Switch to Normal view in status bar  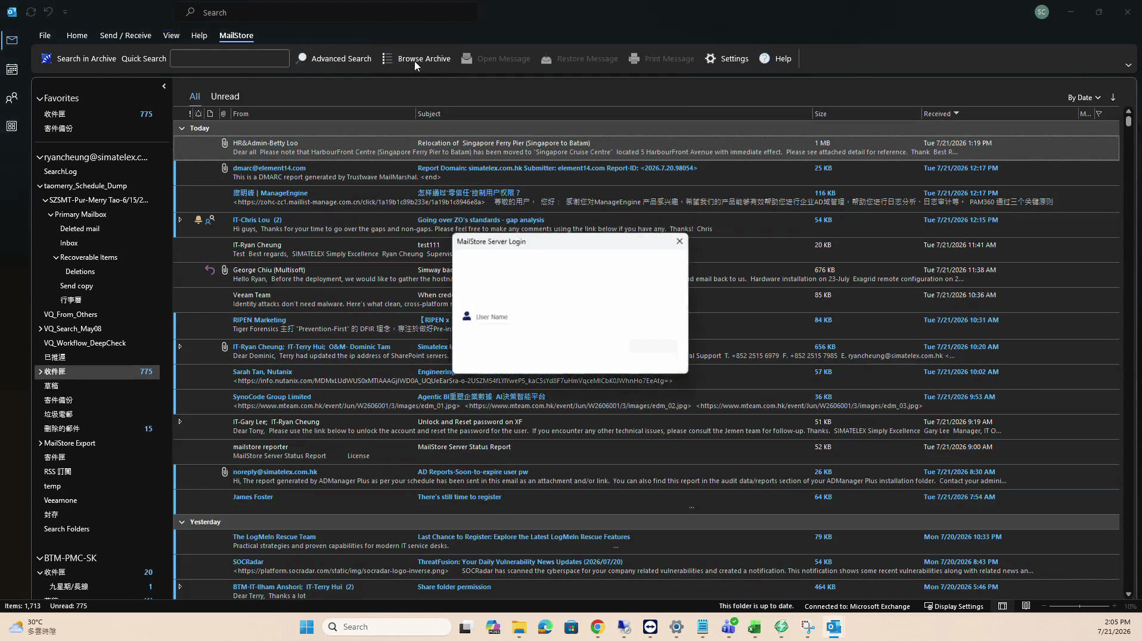1003,606
